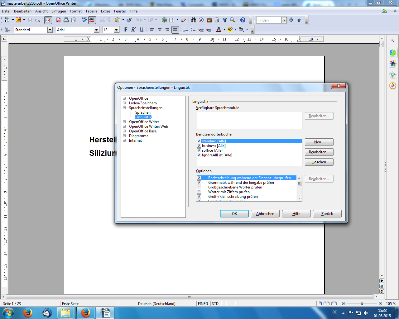Click the Neu... button for dictionaries

point(319,142)
